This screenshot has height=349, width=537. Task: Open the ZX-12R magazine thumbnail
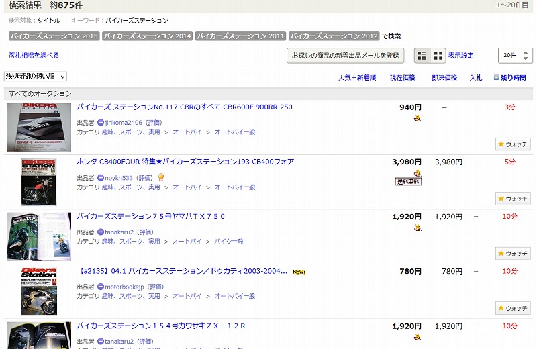(39, 336)
